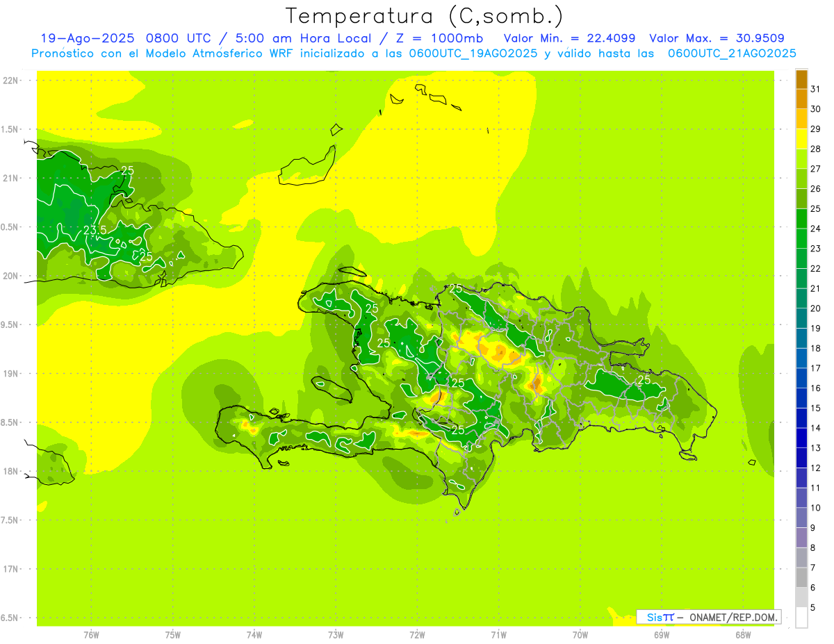The image size is (834, 644).
Task: Click the "7.5N" latitude axis label
Action: 9,520
